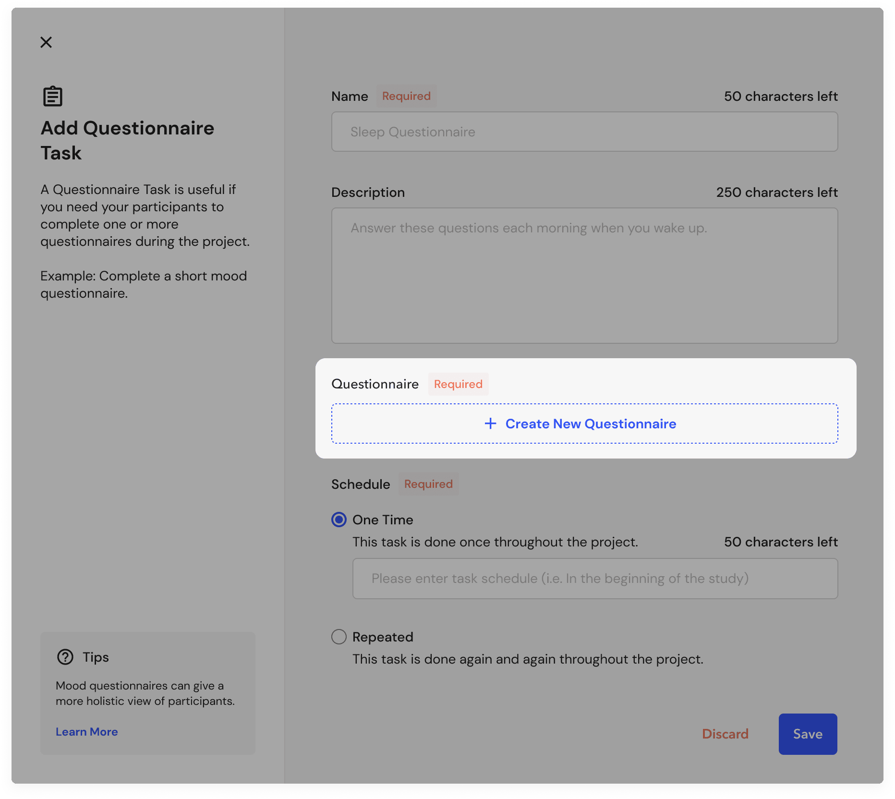Click the Required badge beside Schedule

pos(428,484)
